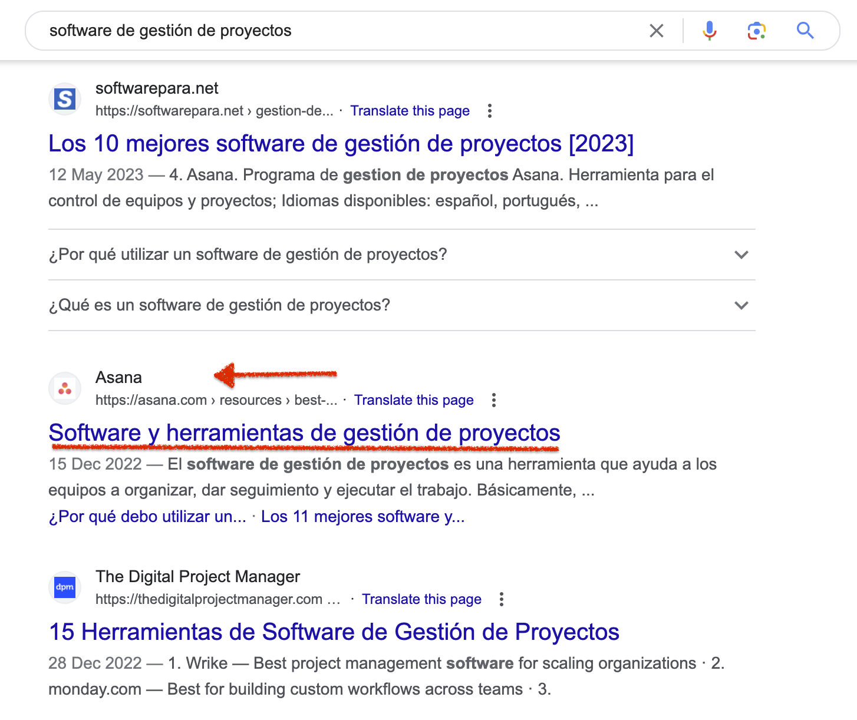
Task: Open more options for softwarepara.net result
Action: [490, 111]
